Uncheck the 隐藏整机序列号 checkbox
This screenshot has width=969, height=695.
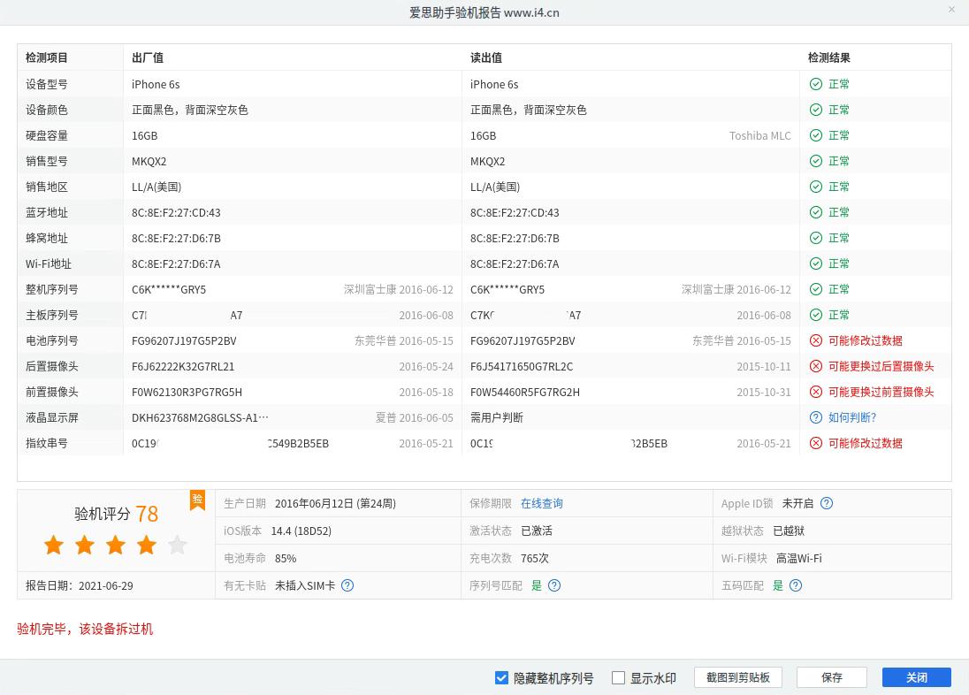click(501, 677)
